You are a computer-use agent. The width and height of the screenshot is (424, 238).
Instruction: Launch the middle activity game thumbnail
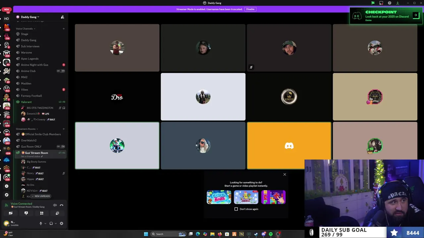click(x=246, y=197)
